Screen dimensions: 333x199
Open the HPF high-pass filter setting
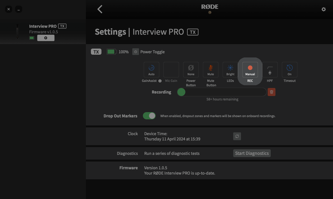tap(270, 69)
